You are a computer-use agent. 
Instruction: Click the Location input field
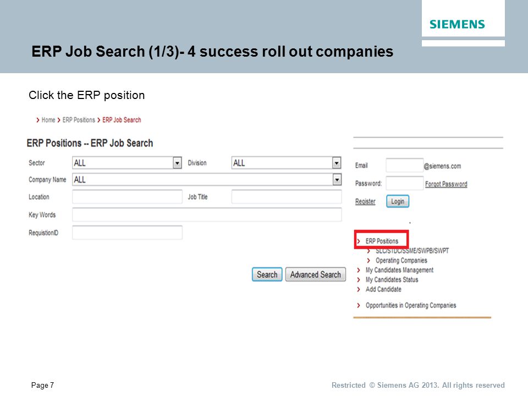127,197
